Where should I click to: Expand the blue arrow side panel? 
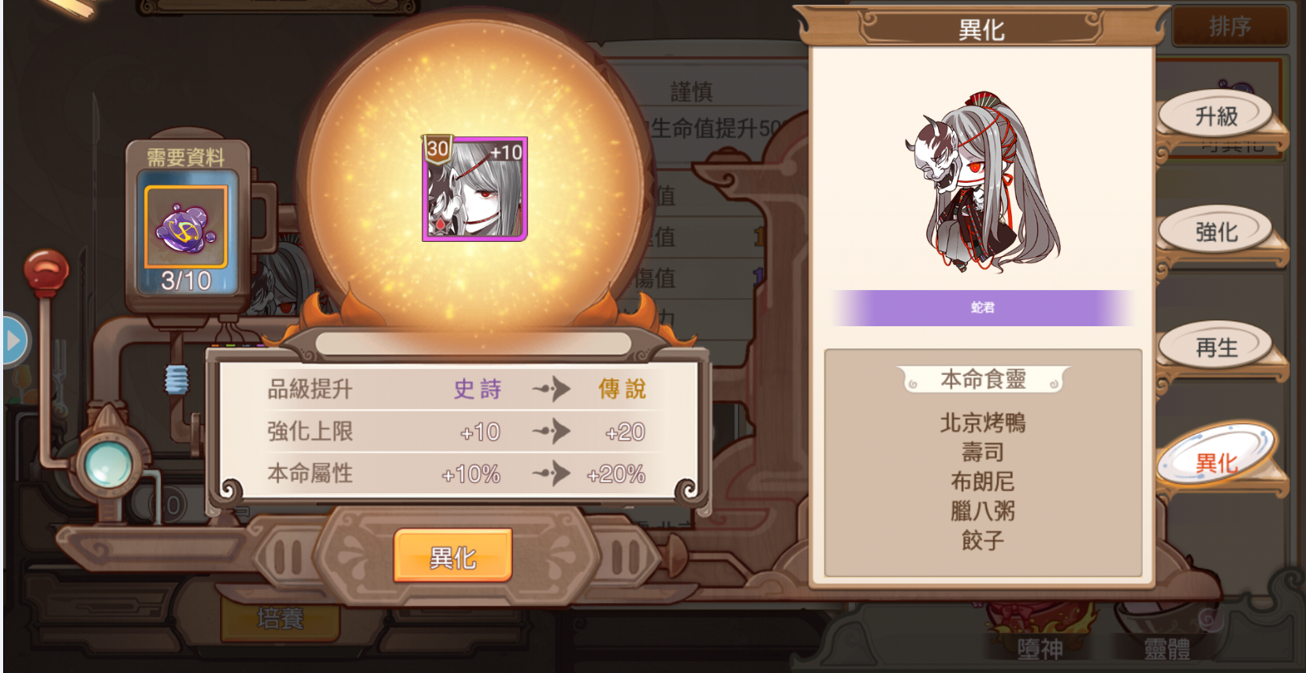pos(14,340)
